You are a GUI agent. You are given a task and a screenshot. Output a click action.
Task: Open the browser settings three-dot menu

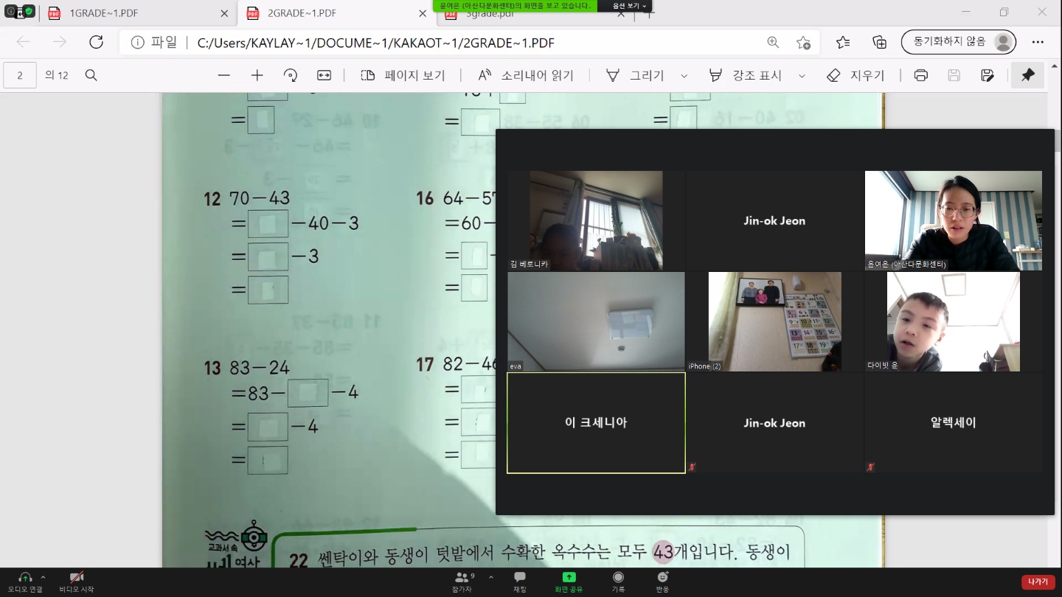tap(1038, 42)
